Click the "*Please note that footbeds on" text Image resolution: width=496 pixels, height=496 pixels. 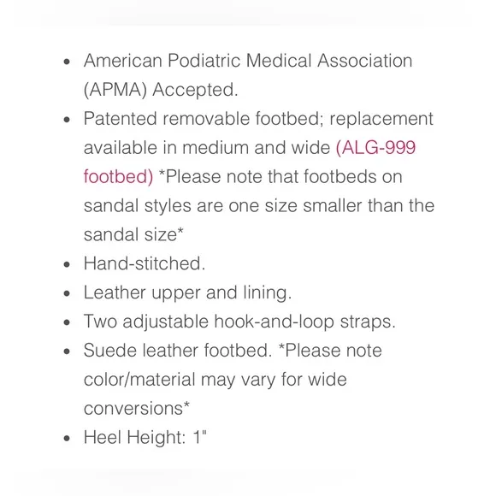(x=280, y=176)
